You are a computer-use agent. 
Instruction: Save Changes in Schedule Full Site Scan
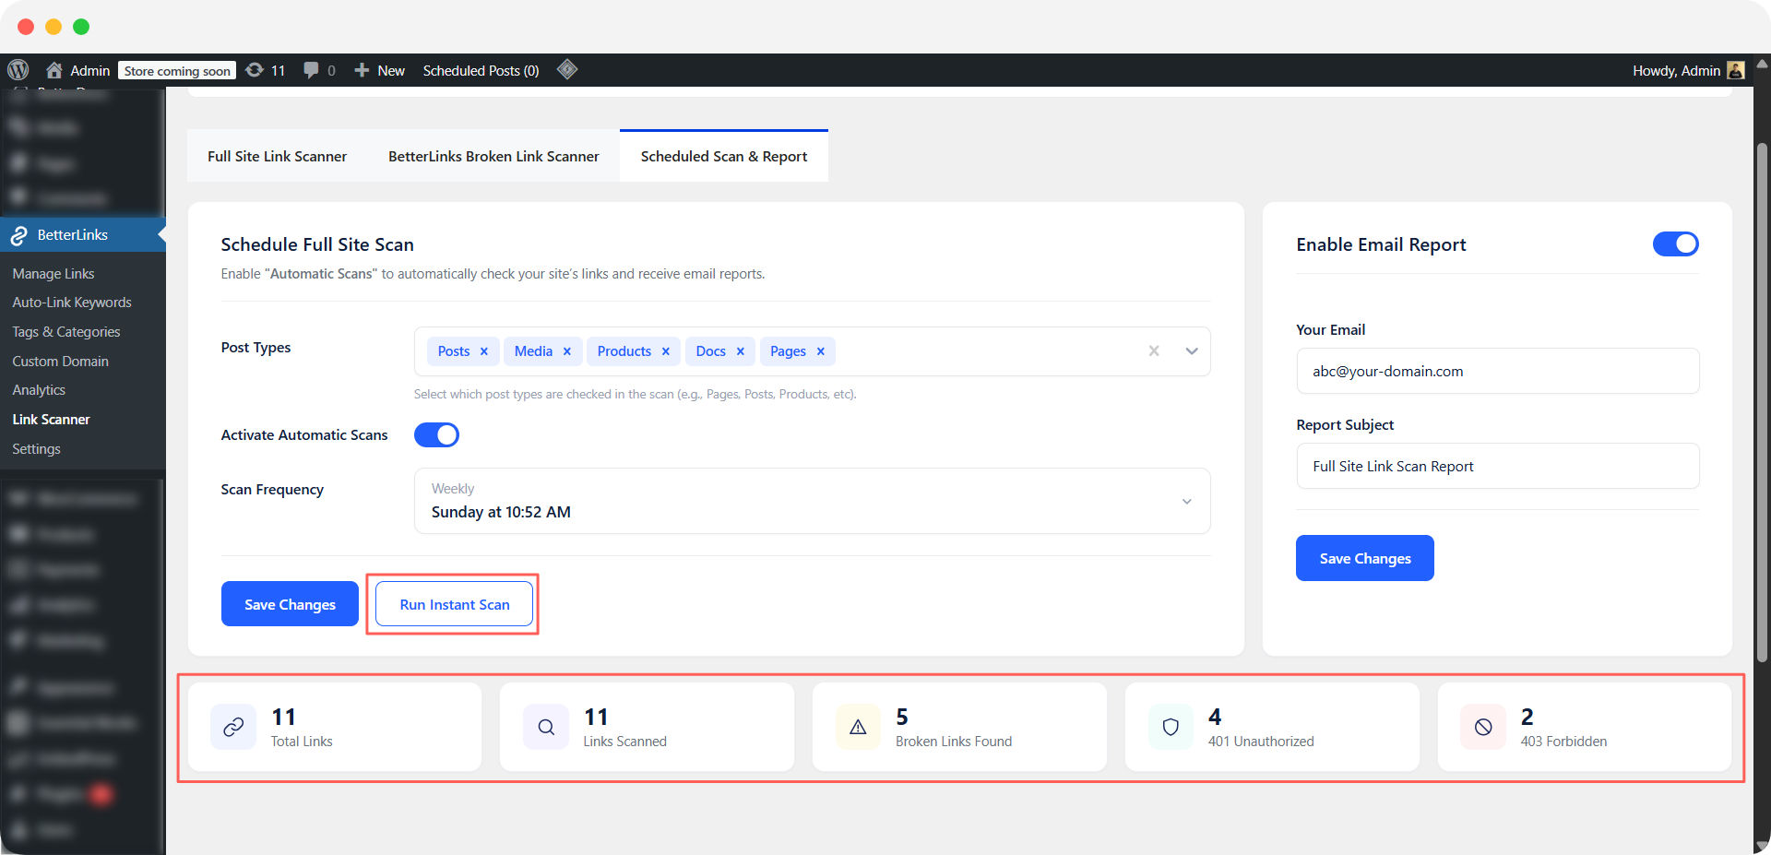pos(290,604)
